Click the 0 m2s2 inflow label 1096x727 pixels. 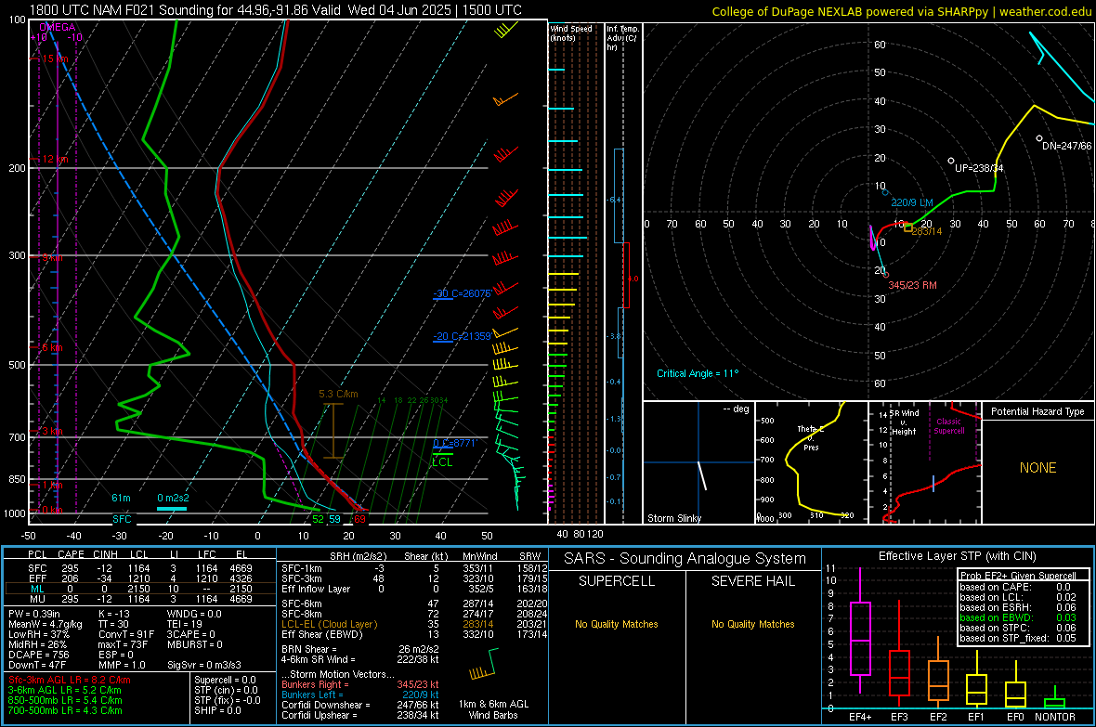click(x=173, y=498)
